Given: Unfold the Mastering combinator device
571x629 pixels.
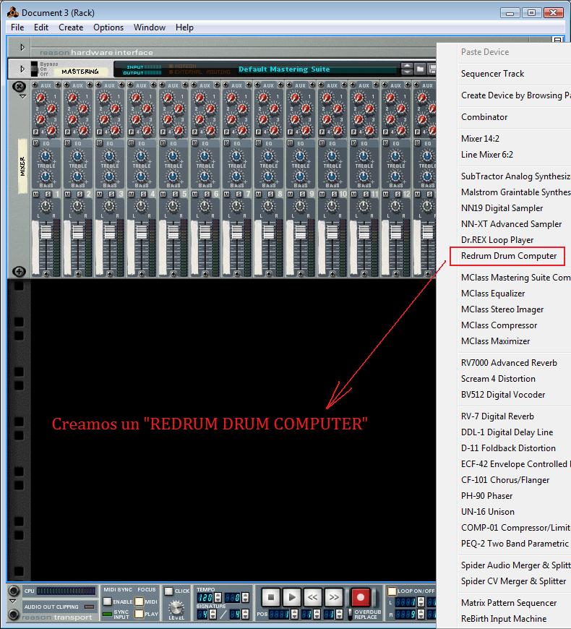Looking at the screenshot, I should [22, 69].
